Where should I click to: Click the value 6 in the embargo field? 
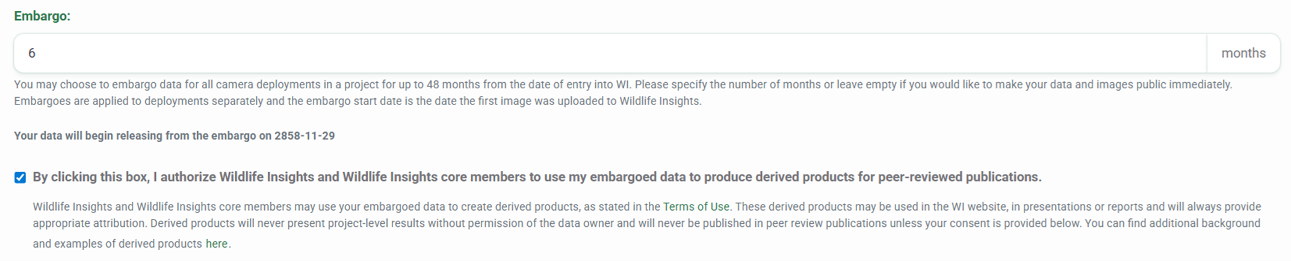32,53
